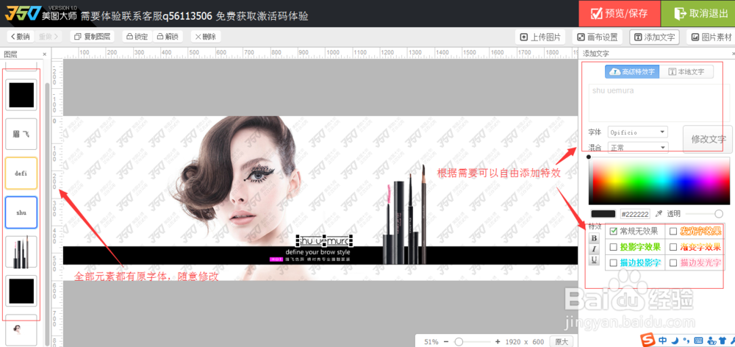The image size is (735, 347).
Task: Switch to 高级特效字 tab
Action: tap(632, 72)
